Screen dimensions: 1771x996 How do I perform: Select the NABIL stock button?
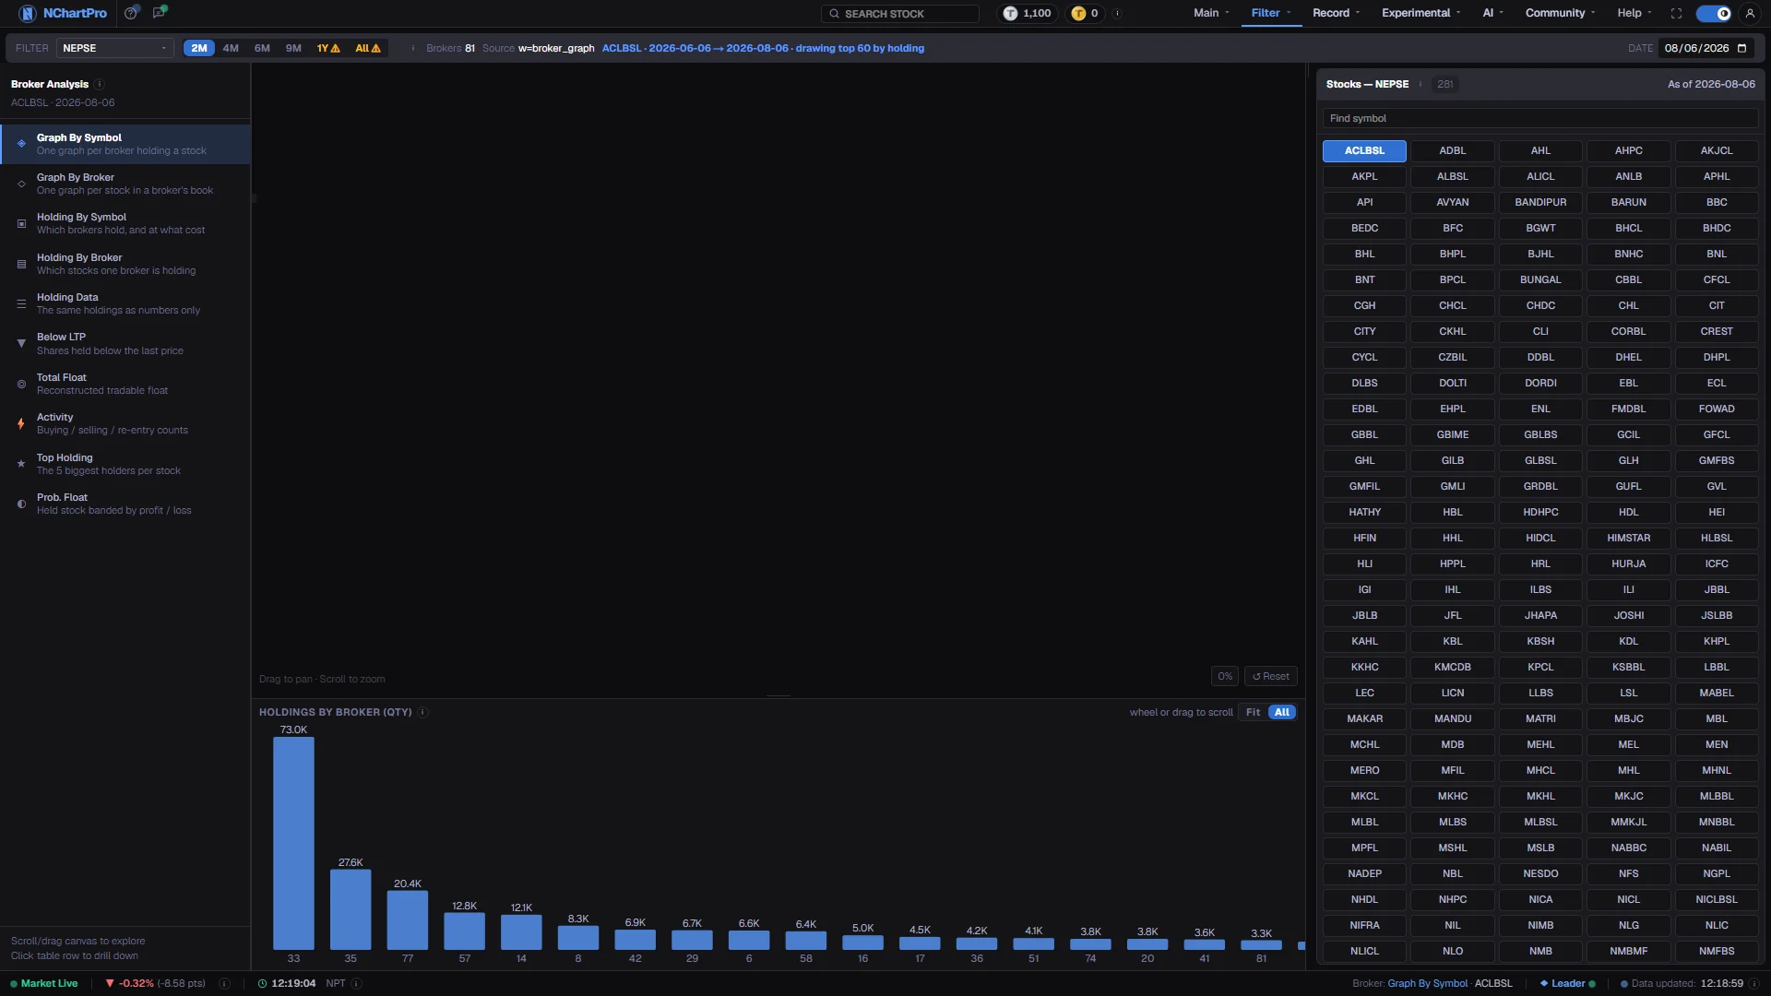(1716, 848)
